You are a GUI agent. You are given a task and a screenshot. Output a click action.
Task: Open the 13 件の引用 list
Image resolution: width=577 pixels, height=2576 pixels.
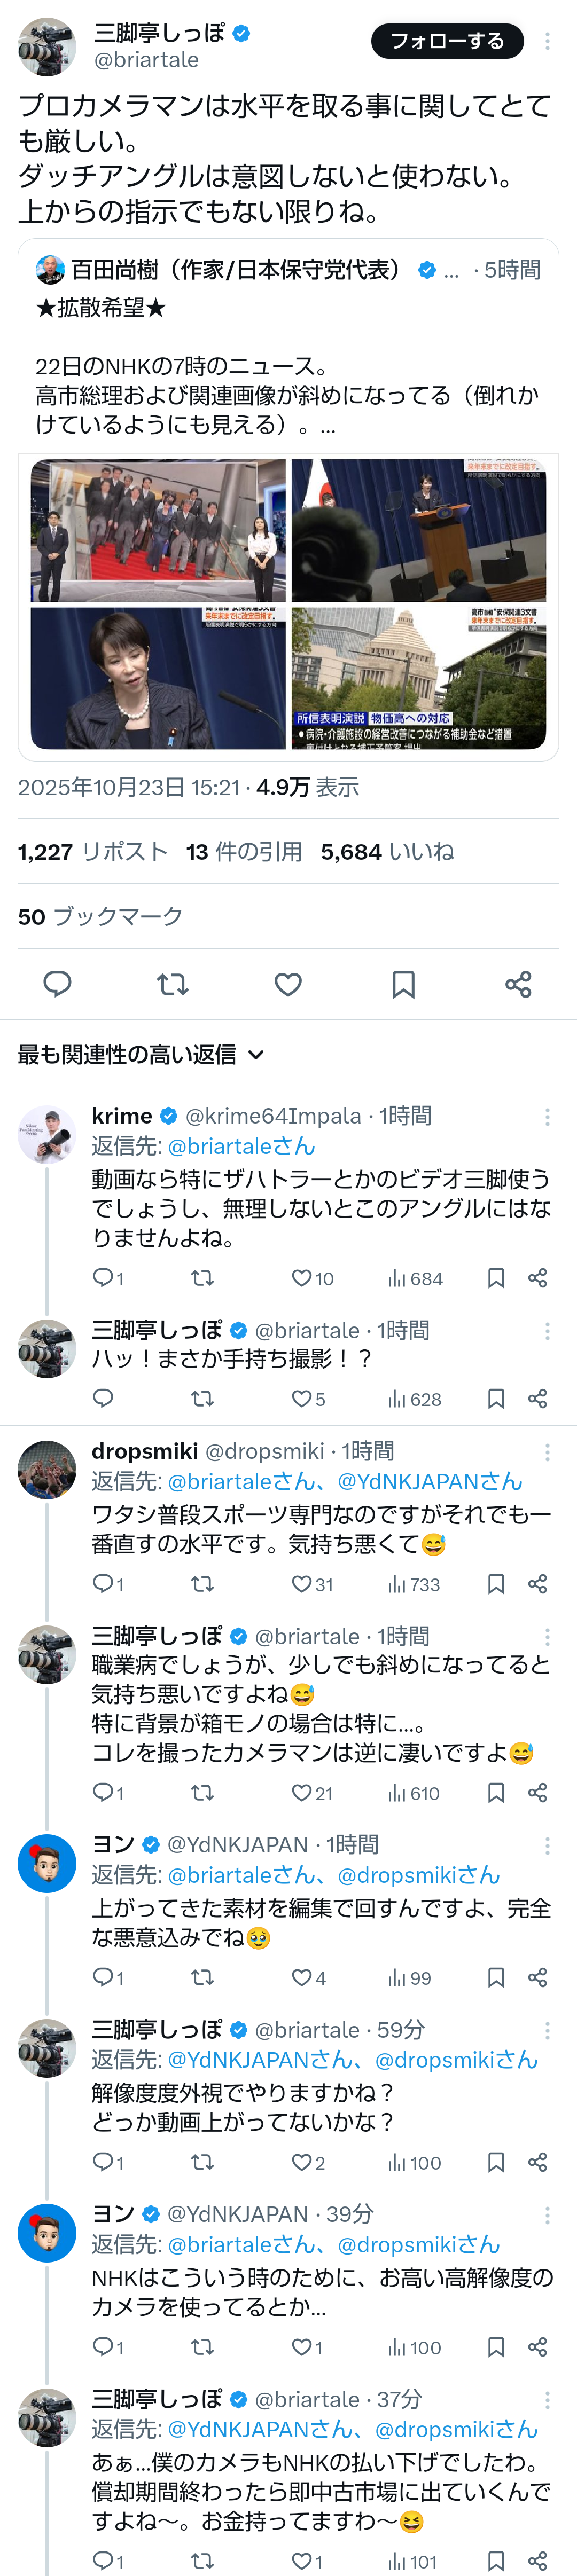click(x=244, y=851)
